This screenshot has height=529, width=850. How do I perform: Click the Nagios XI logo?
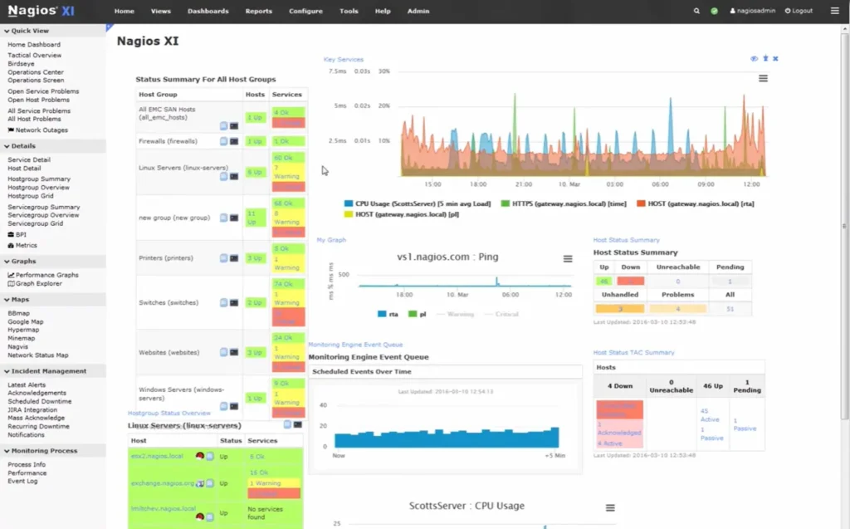click(42, 11)
